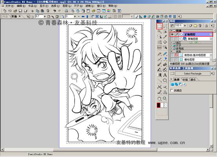
Task: Switch to the 作品 tab
Action: (x=5, y=16)
